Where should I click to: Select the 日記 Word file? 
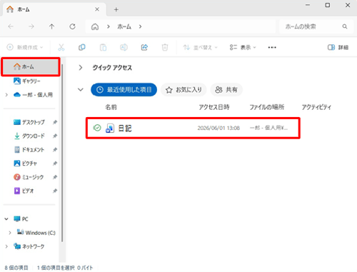tap(193, 129)
